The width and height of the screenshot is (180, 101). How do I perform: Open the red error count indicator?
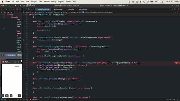click(128, 6)
